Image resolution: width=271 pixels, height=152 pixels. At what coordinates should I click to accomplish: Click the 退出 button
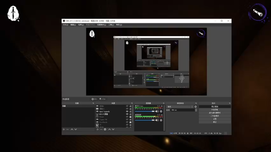[215, 122]
